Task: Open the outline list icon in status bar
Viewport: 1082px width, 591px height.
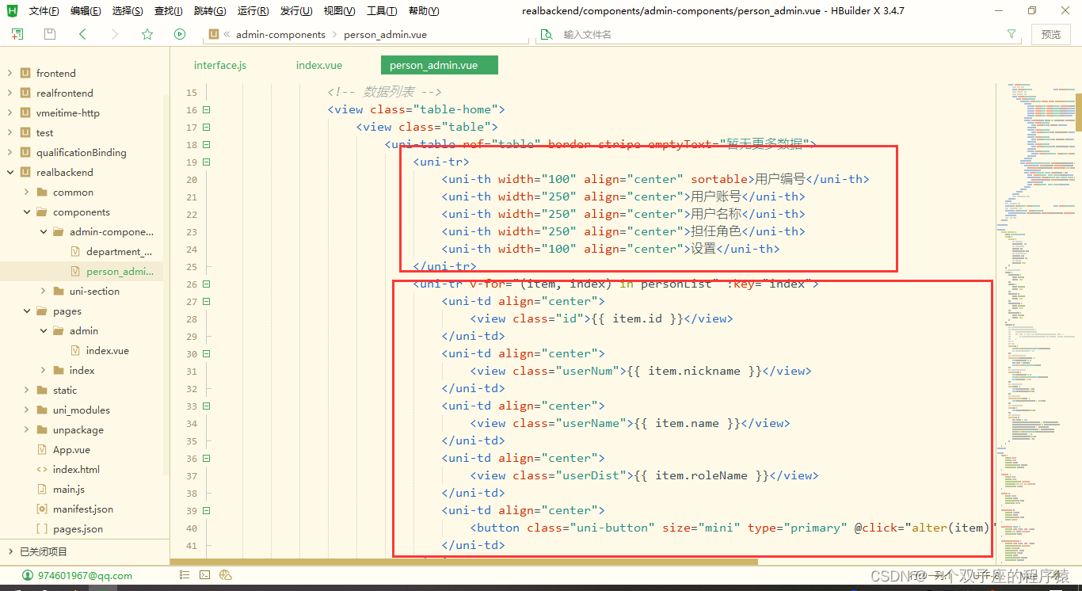Action: click(183, 575)
